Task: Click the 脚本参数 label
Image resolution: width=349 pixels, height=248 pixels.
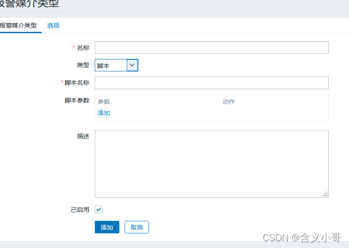Action: coord(77,100)
